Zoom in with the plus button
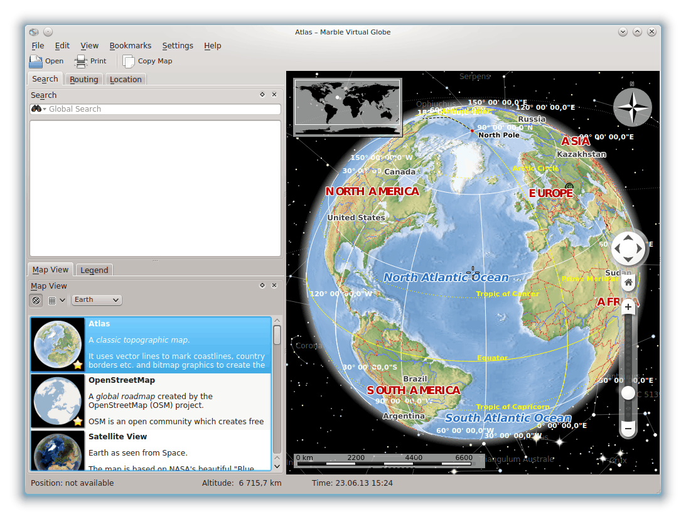The width and height of the screenshot is (686, 519). click(x=628, y=308)
